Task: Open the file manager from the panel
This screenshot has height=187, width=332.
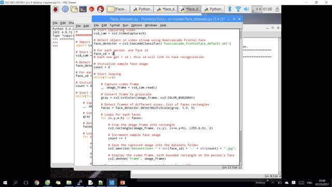Action: [x=74, y=9]
